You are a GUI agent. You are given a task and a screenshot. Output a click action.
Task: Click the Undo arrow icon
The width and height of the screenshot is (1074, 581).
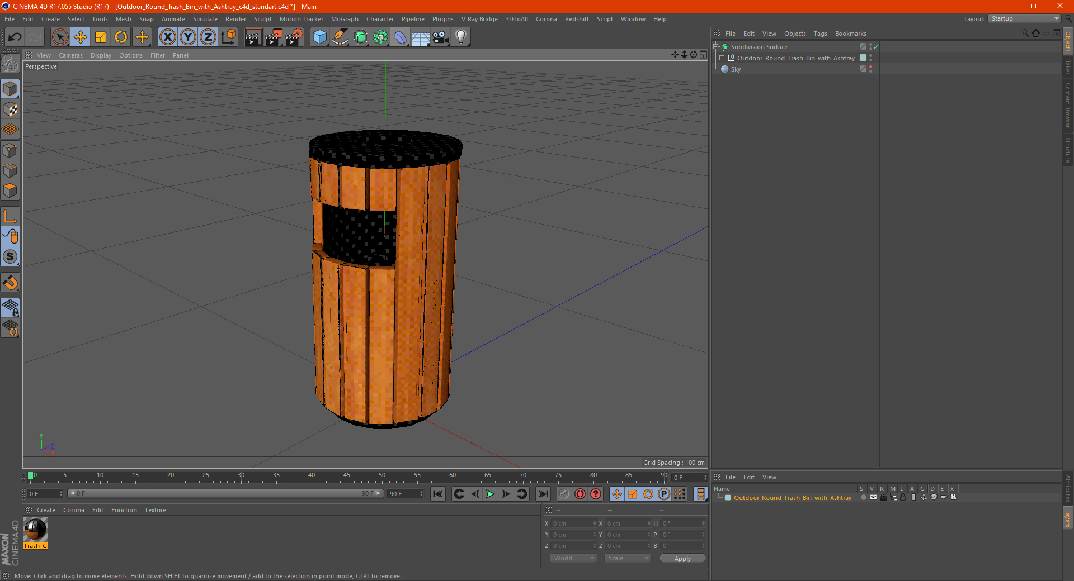pyautogui.click(x=15, y=37)
